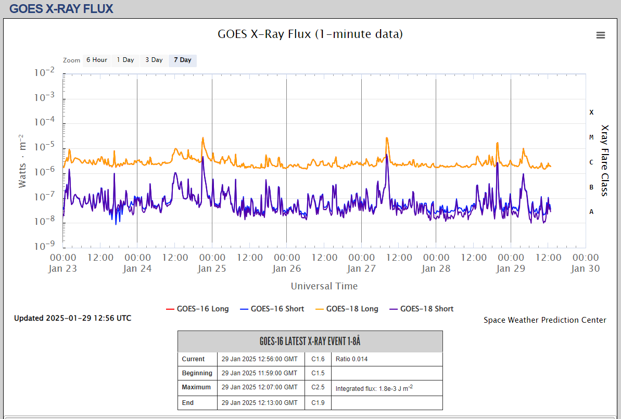Viewport: 621px width, 419px height.
Task: Hide the GOES-16 Short series
Action: (277, 309)
